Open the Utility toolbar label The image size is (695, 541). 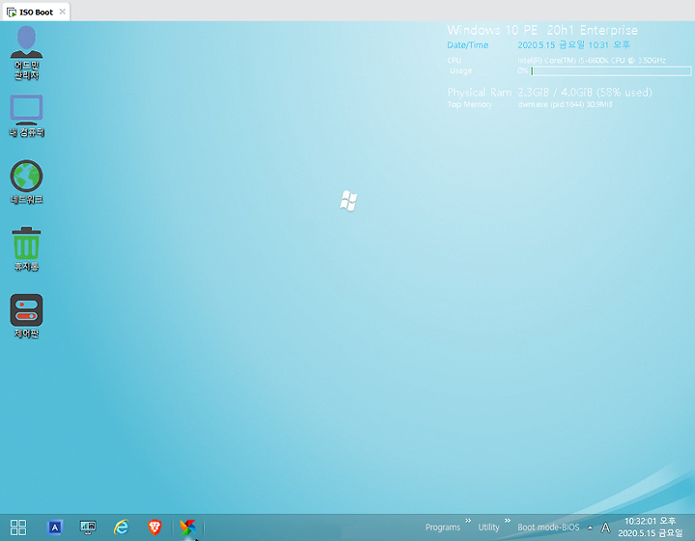pyautogui.click(x=488, y=527)
